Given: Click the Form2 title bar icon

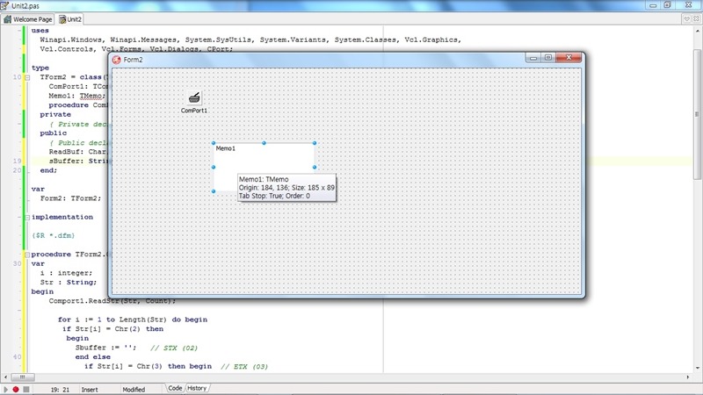Looking at the screenshot, I should [116, 59].
